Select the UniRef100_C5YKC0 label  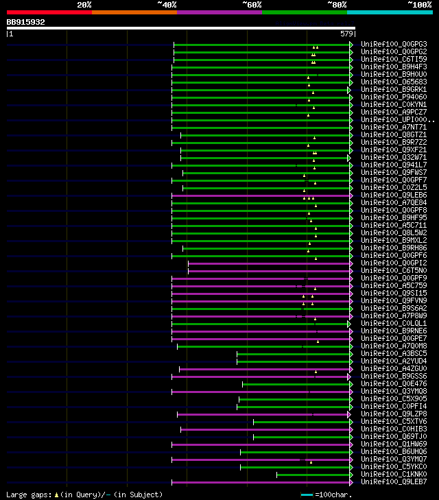(x=394, y=467)
